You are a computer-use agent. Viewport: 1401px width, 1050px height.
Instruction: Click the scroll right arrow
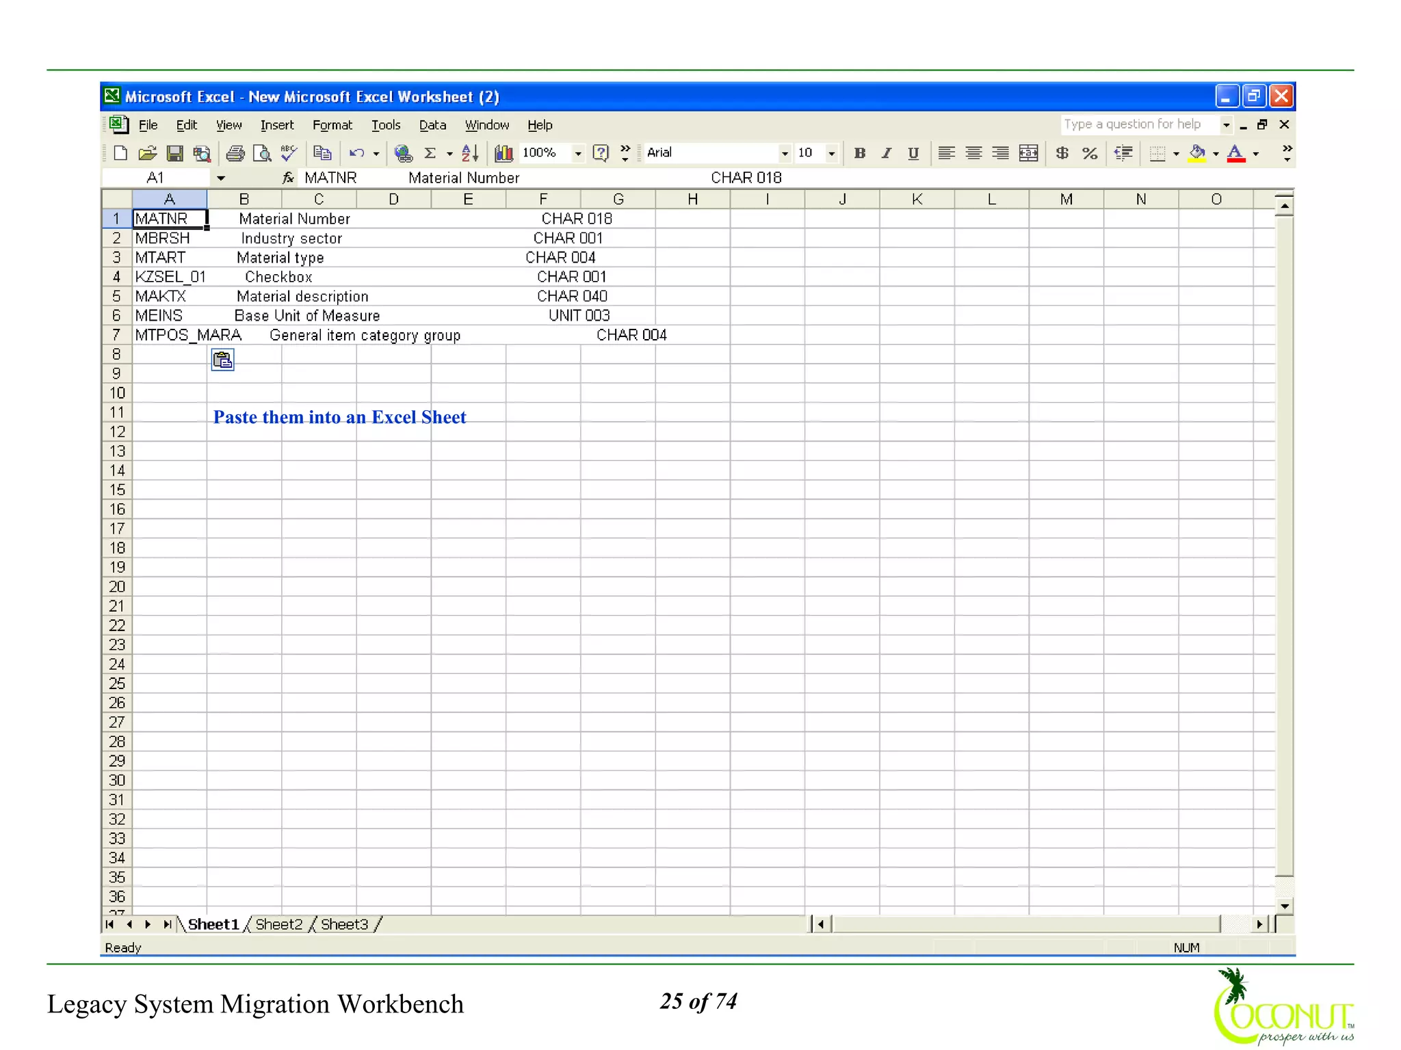pyautogui.click(x=1259, y=924)
